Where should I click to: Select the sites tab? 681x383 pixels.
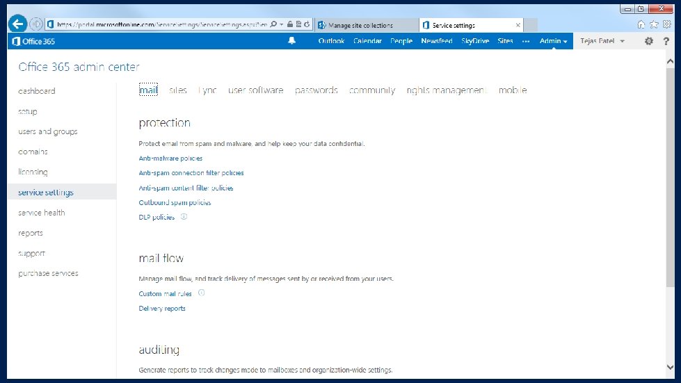[x=177, y=90]
